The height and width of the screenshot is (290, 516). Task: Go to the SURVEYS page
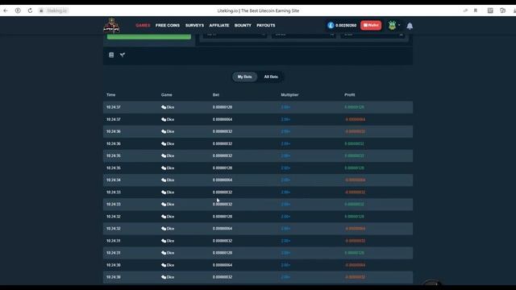coord(194,25)
